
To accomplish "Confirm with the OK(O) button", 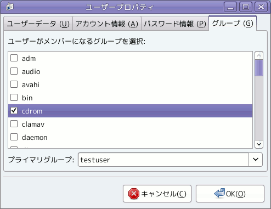I will (230, 194).
